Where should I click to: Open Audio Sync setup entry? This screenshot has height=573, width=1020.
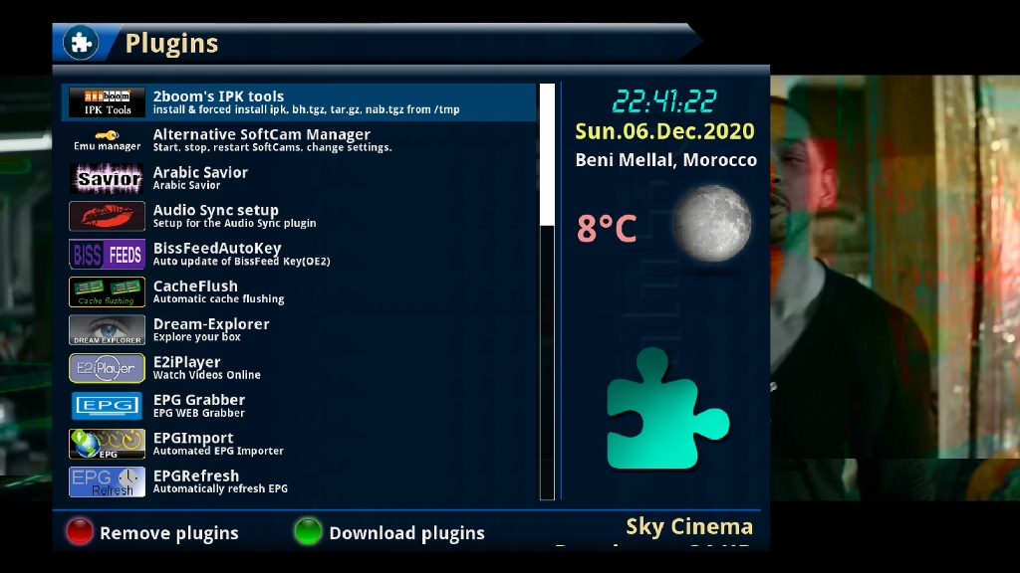tap(299, 216)
